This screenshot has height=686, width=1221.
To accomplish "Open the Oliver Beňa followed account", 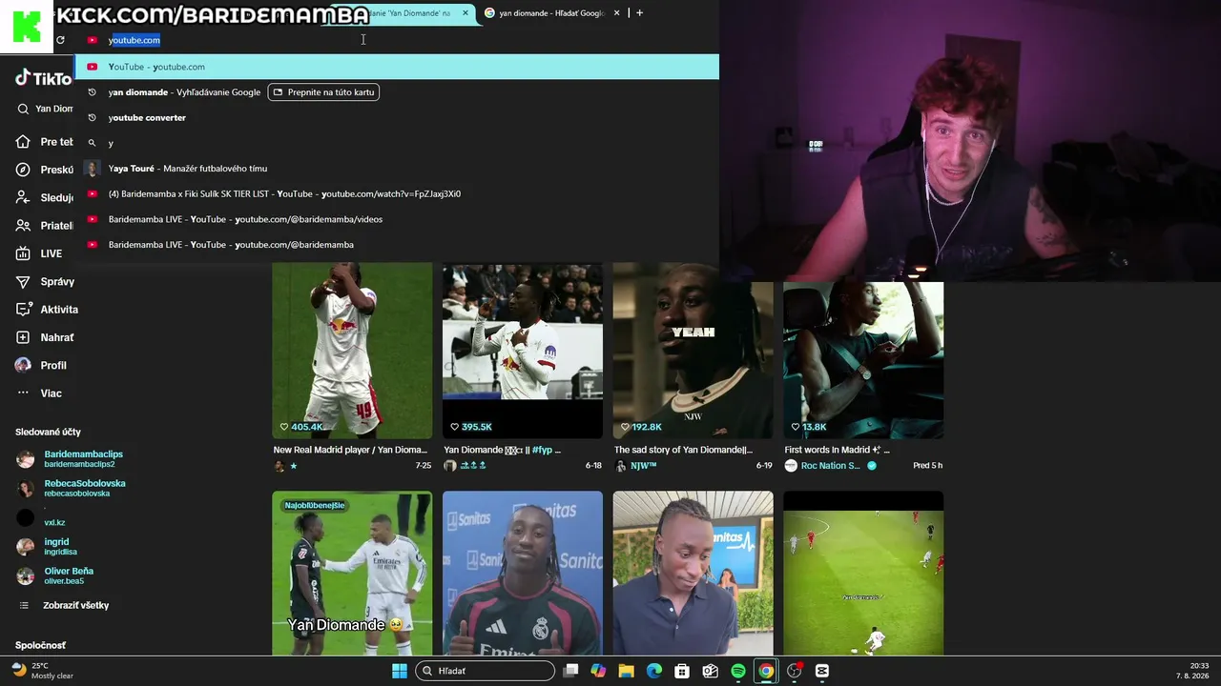I will coord(55,575).
